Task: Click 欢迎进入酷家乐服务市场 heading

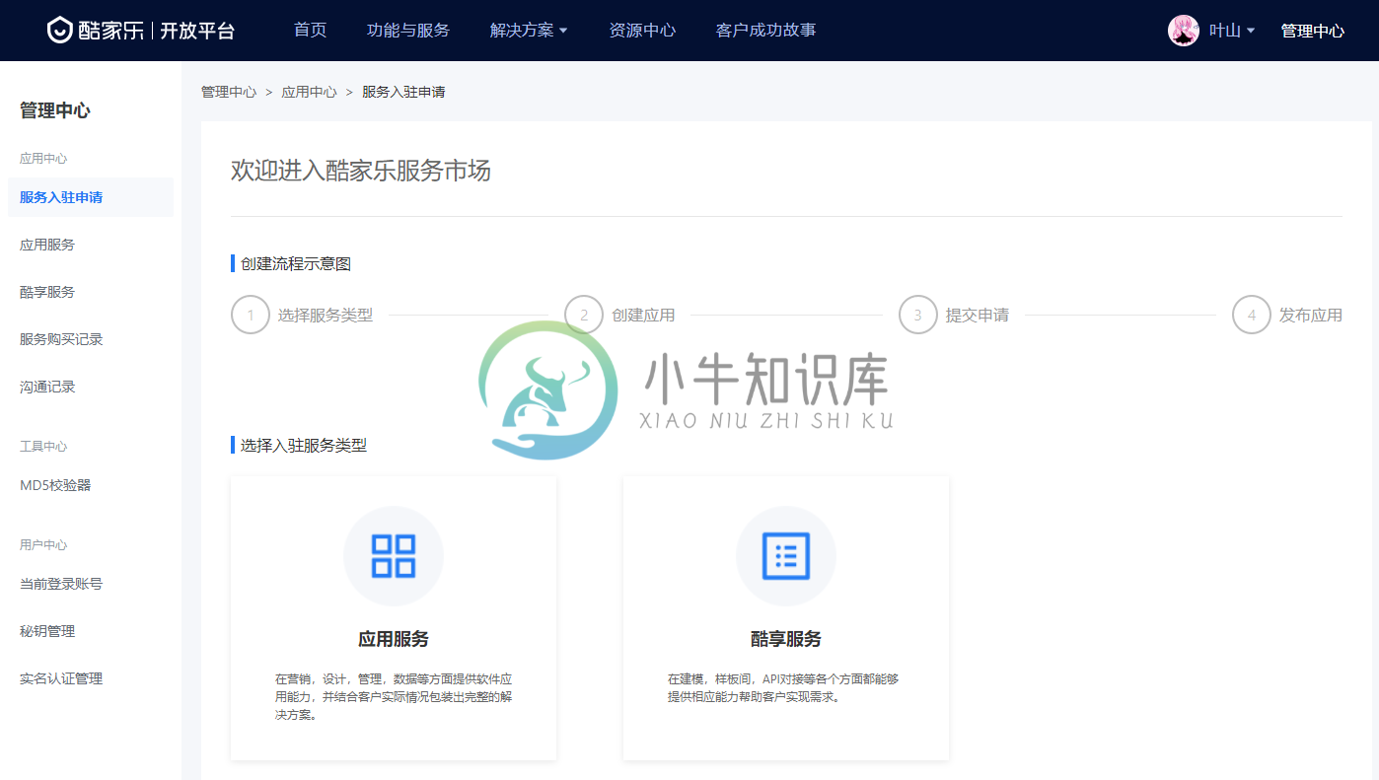Action: pyautogui.click(x=361, y=171)
